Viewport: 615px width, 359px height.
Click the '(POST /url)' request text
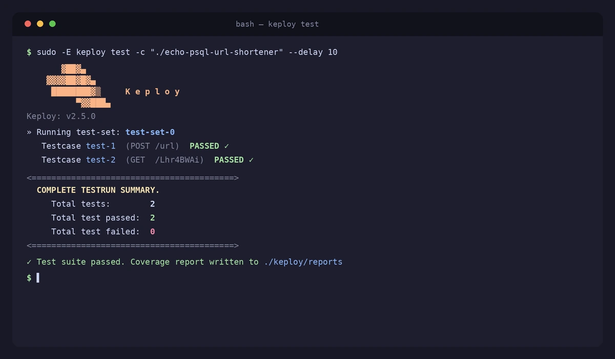pos(153,146)
